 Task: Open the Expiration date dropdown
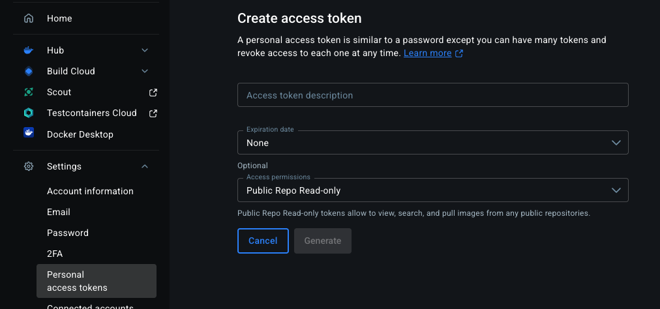432,143
